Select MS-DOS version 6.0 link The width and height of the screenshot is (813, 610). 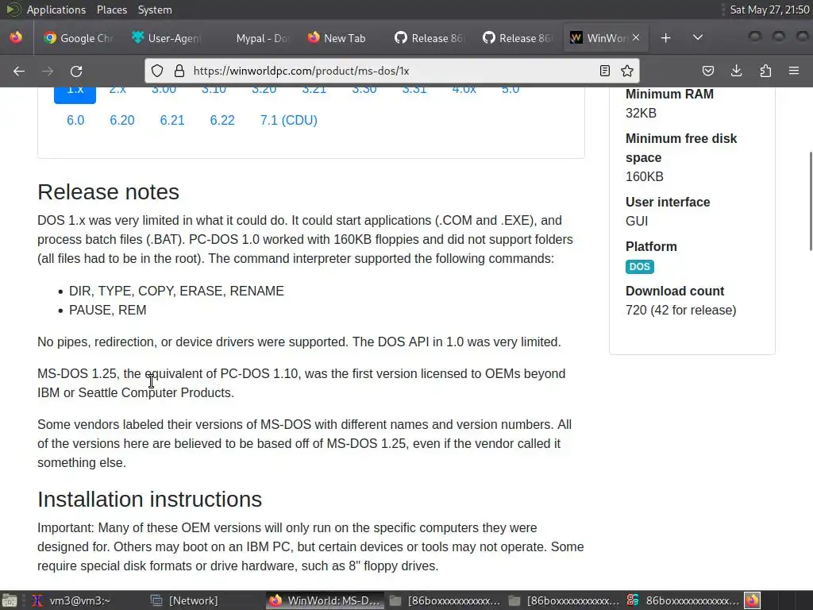coord(75,121)
